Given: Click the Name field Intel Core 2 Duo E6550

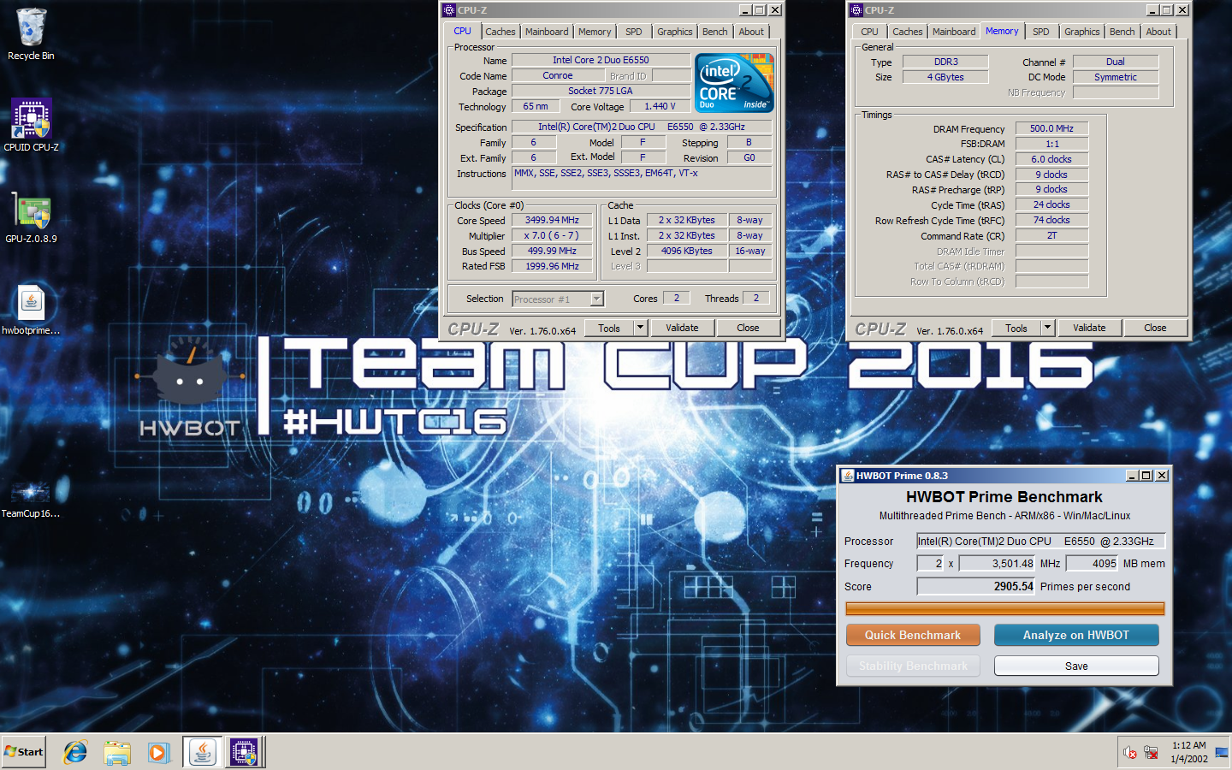Looking at the screenshot, I should pyautogui.click(x=601, y=60).
